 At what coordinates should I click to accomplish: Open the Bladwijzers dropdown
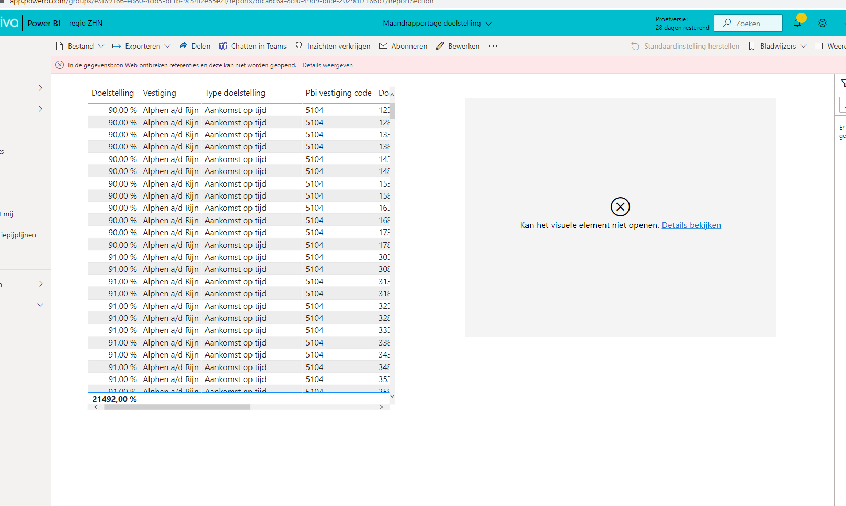tap(778, 46)
